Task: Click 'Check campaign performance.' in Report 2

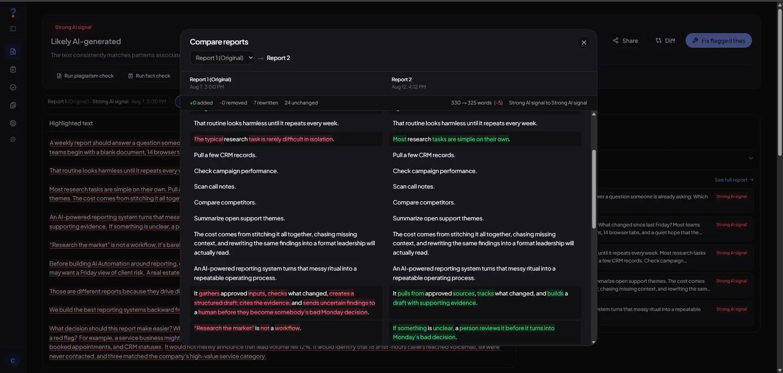Action: tap(435, 171)
